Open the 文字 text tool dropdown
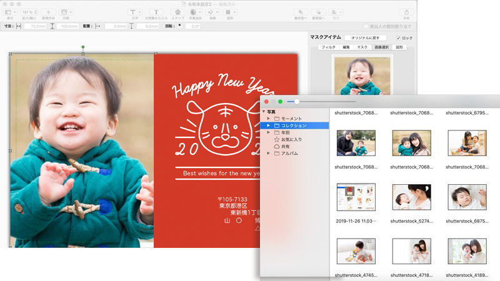This screenshot has height=281, width=500. [135, 12]
